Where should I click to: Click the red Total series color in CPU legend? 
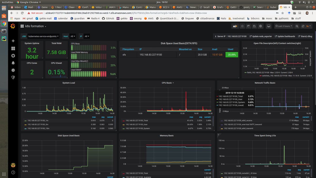(x=124, y=121)
